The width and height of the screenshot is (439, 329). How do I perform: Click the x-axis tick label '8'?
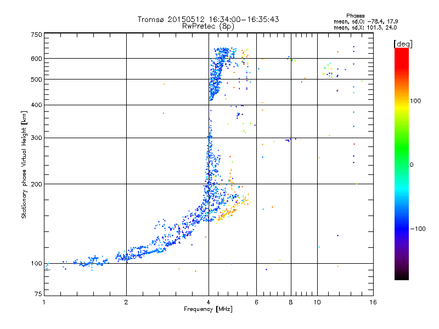291,302
